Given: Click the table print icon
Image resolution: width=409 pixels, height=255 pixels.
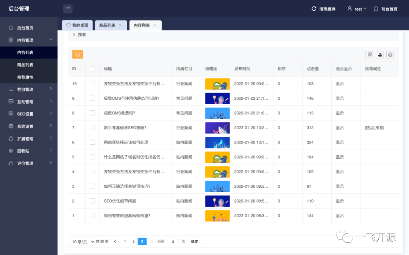Looking at the screenshot, I should [x=390, y=55].
